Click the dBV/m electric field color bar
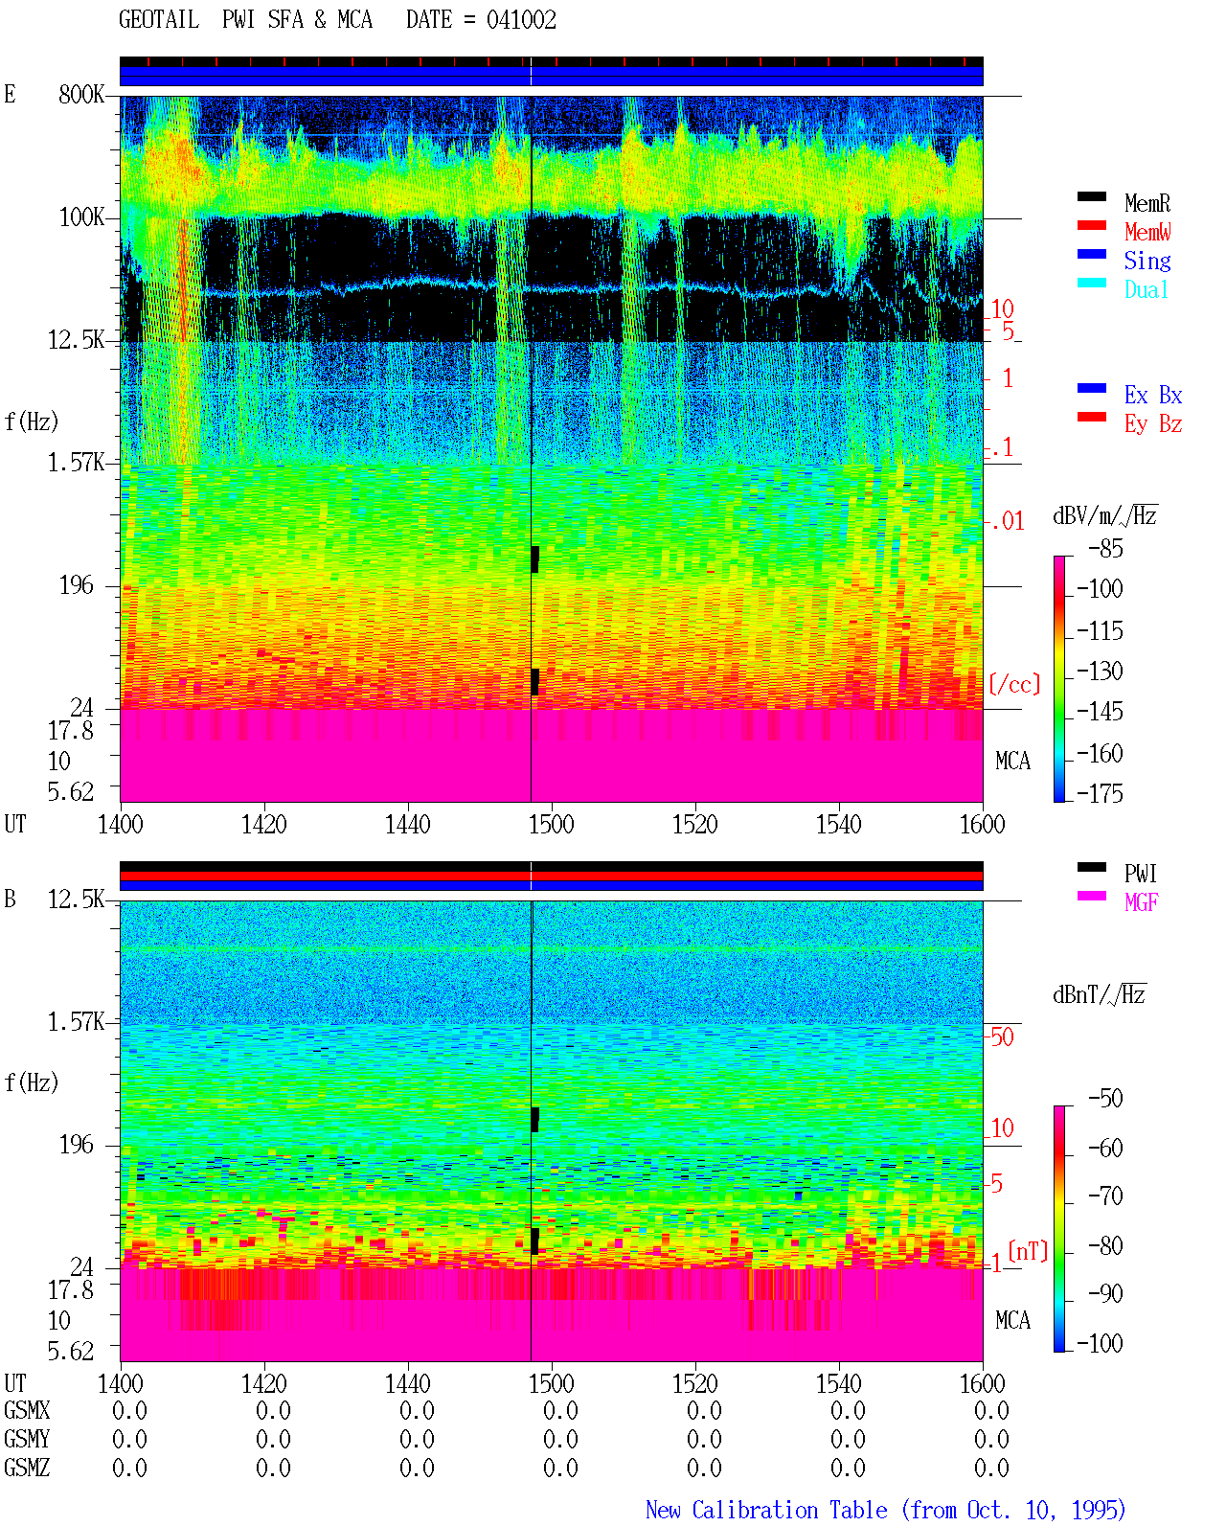This screenshot has width=1226, height=1526. click(1058, 679)
